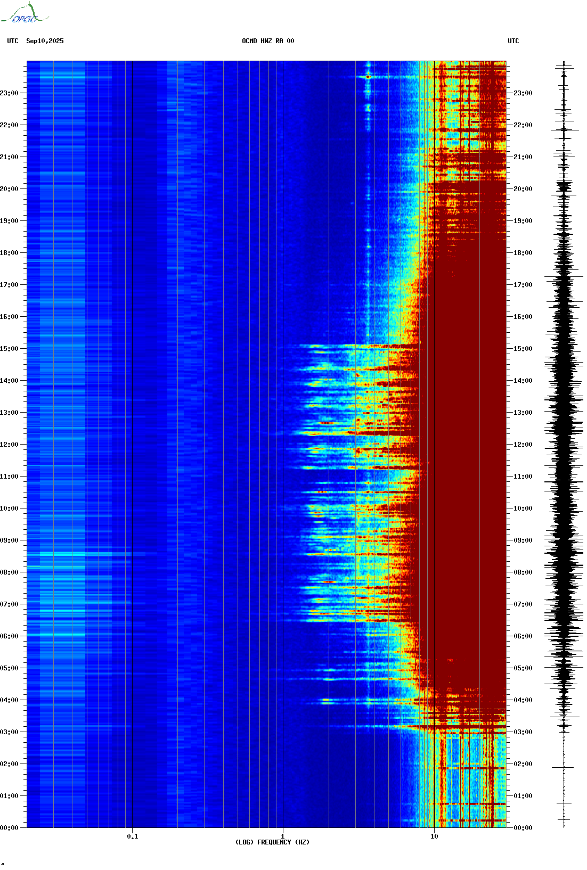The width and height of the screenshot is (587, 870).
Task: Click the 01:00 label on left time axis
Action: pyautogui.click(x=9, y=796)
